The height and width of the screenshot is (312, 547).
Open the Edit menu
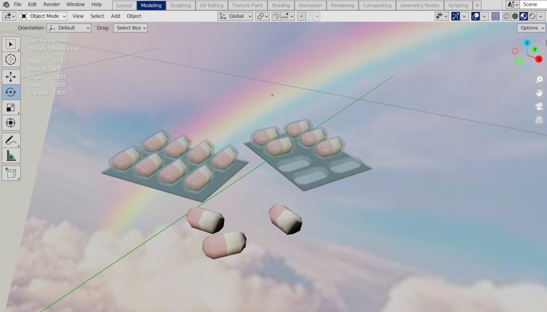click(33, 4)
